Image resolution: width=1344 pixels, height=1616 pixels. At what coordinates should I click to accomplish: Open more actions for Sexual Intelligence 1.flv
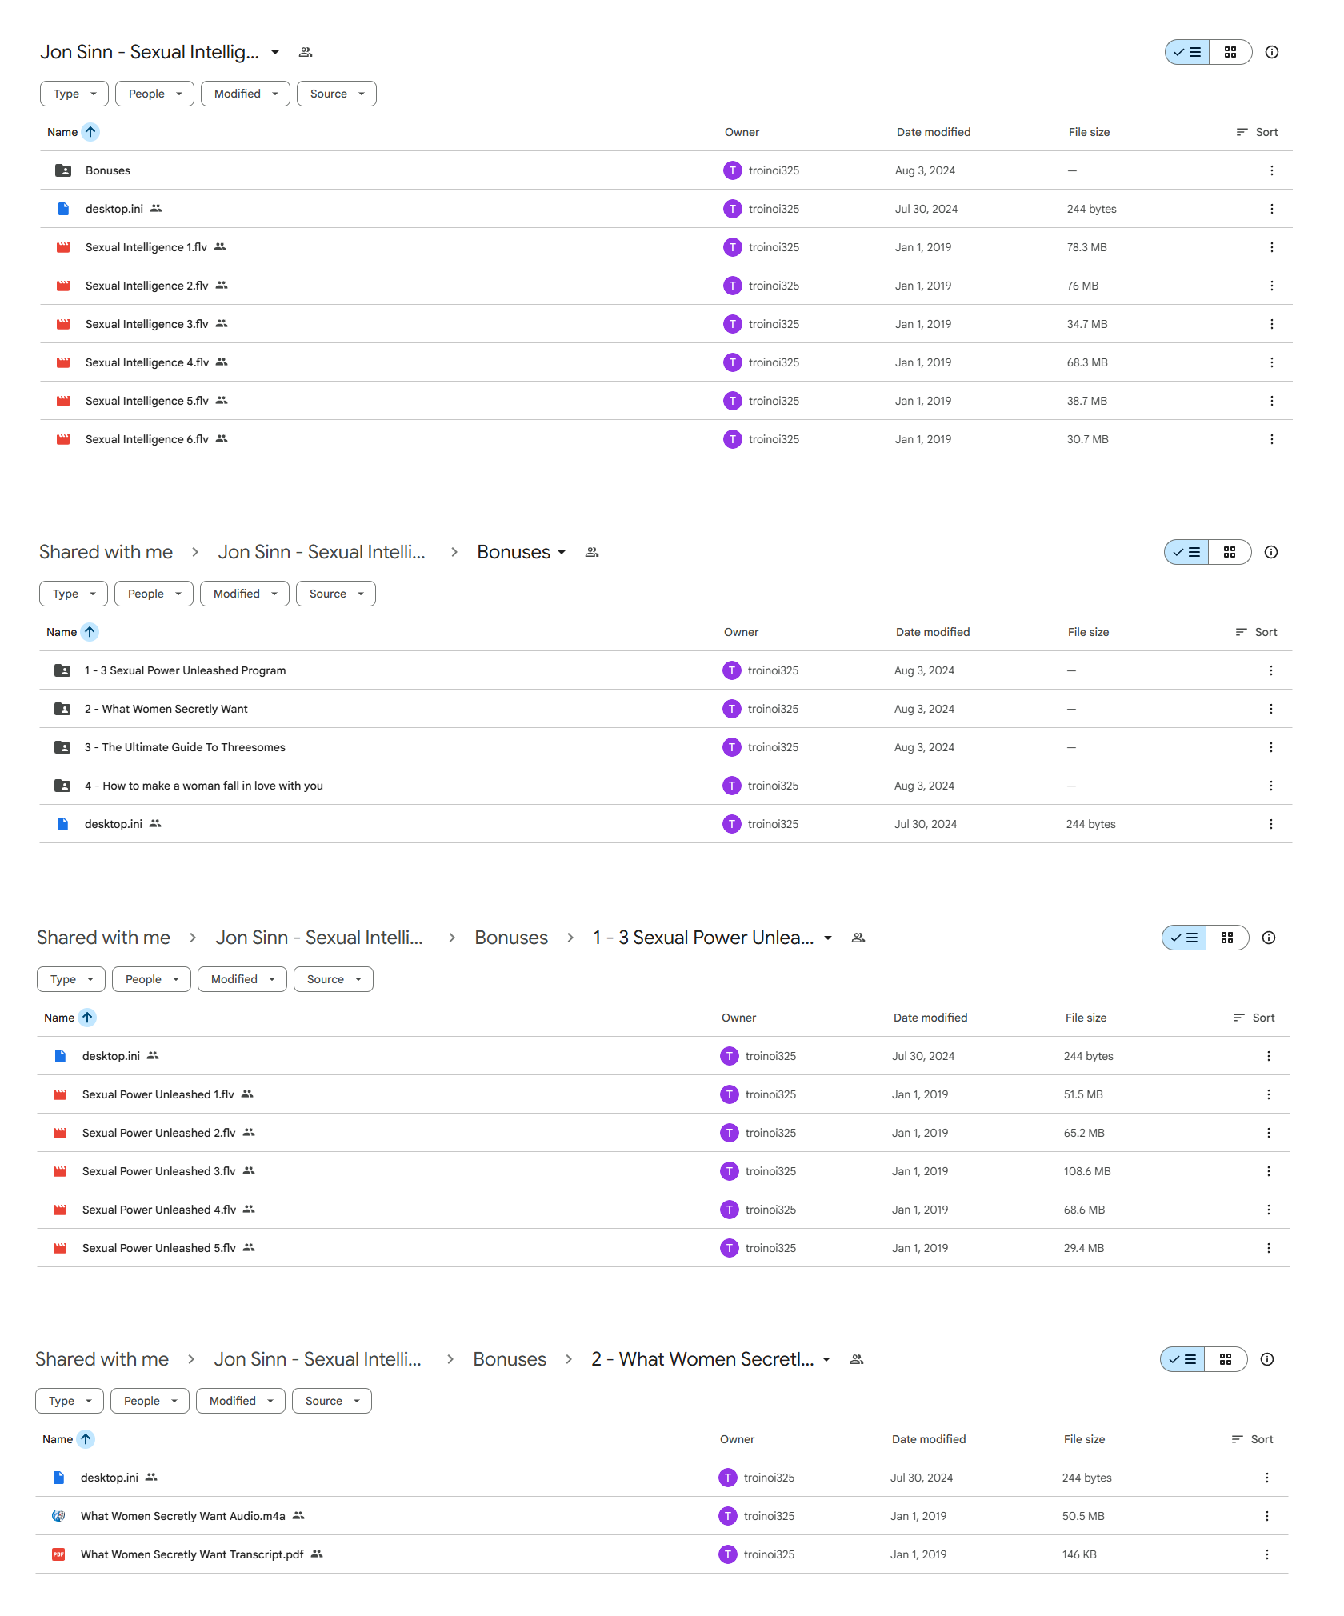tap(1271, 247)
